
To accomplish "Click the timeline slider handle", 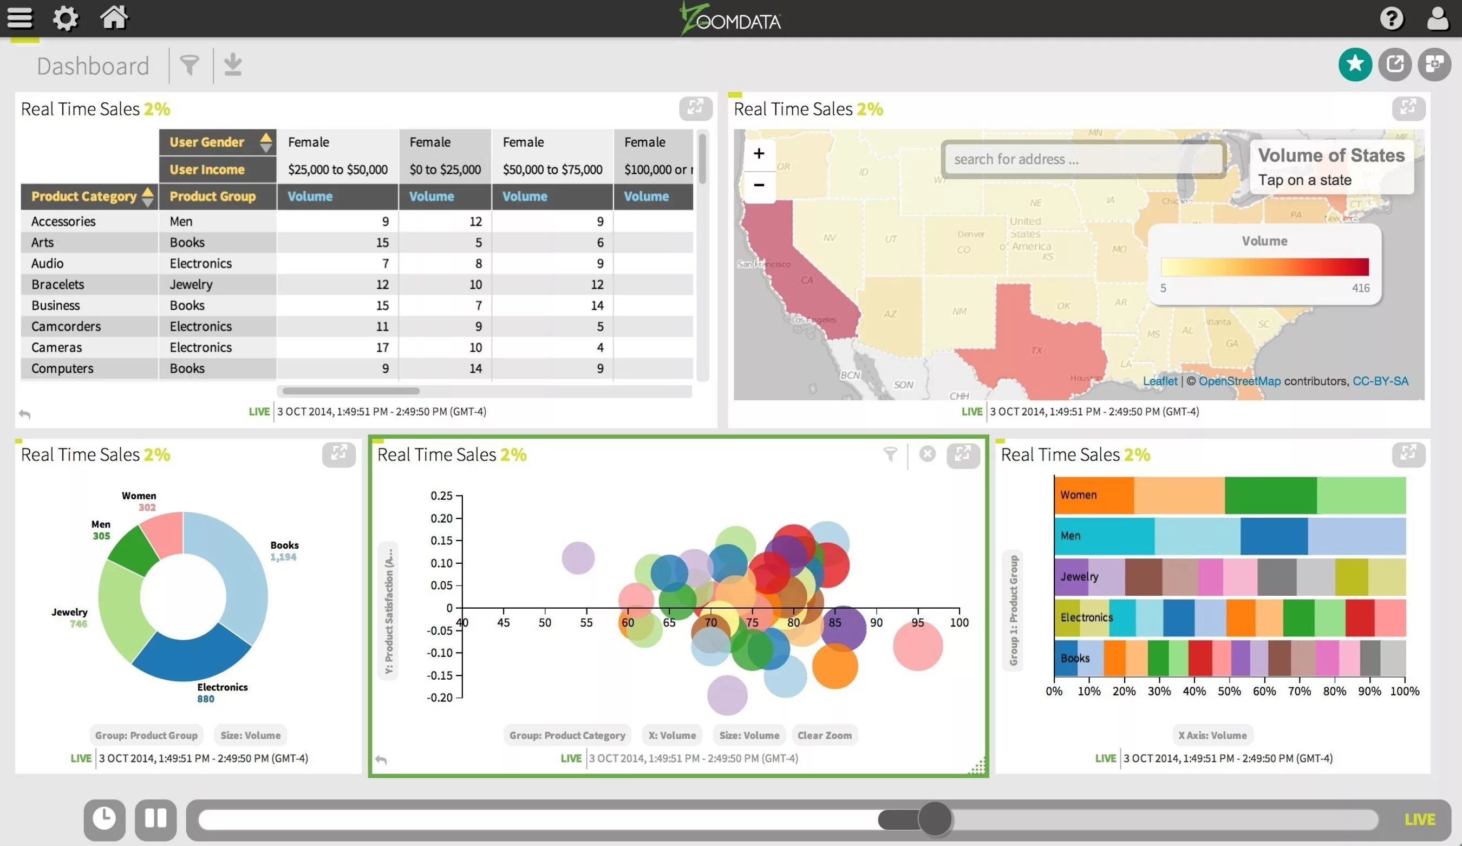I will 935,819.
